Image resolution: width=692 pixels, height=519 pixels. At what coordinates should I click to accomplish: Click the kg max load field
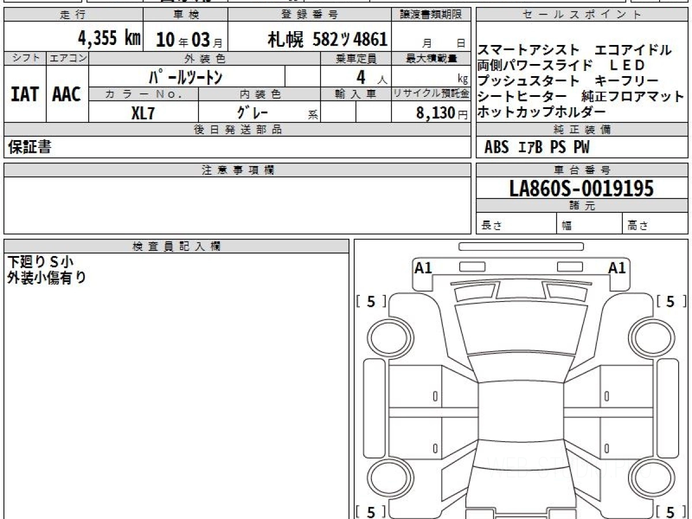click(431, 76)
